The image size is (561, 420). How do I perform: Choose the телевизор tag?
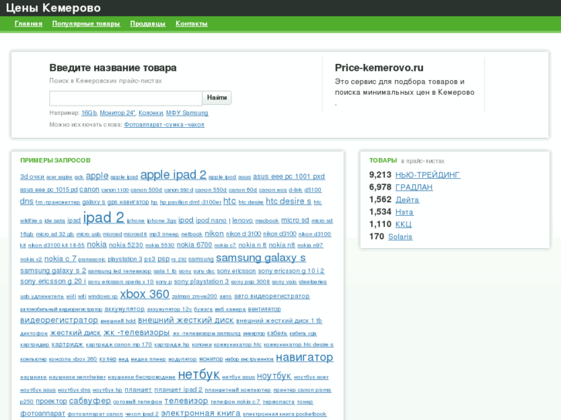(x=186, y=401)
